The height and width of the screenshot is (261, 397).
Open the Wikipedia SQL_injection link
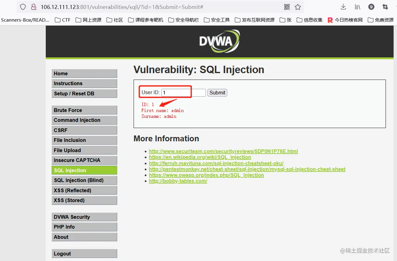click(200, 157)
